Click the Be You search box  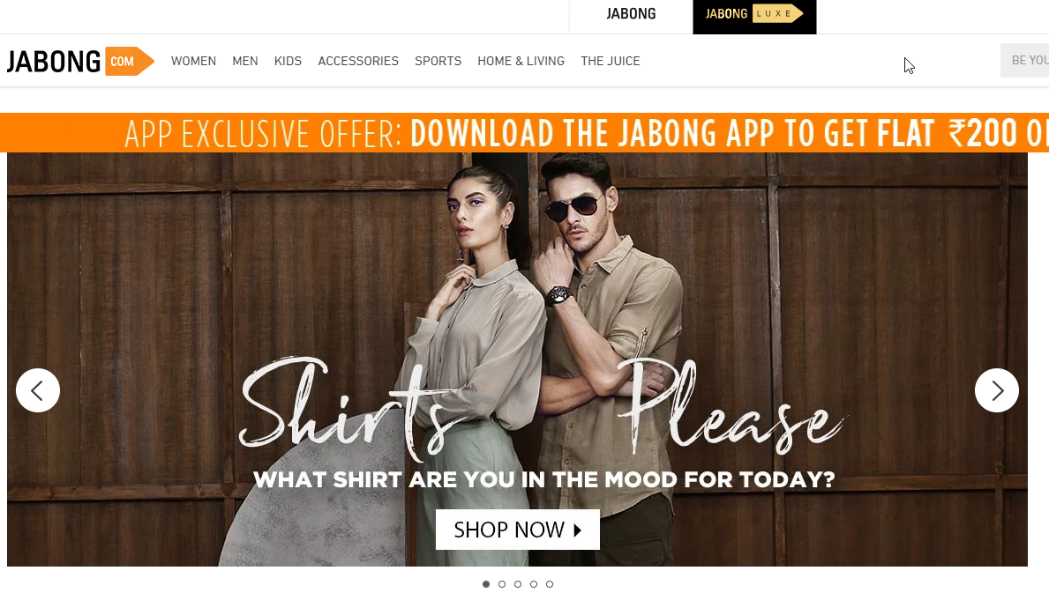pyautogui.click(x=1025, y=61)
